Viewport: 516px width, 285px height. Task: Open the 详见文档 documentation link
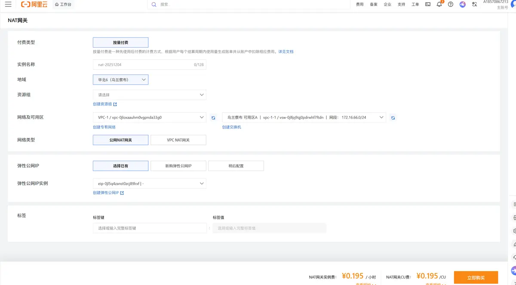(286, 52)
